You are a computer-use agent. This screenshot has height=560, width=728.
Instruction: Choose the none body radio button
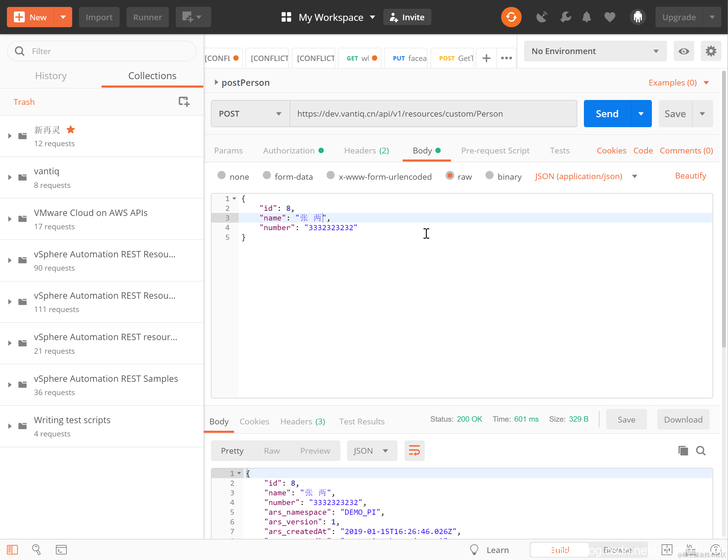(x=221, y=176)
